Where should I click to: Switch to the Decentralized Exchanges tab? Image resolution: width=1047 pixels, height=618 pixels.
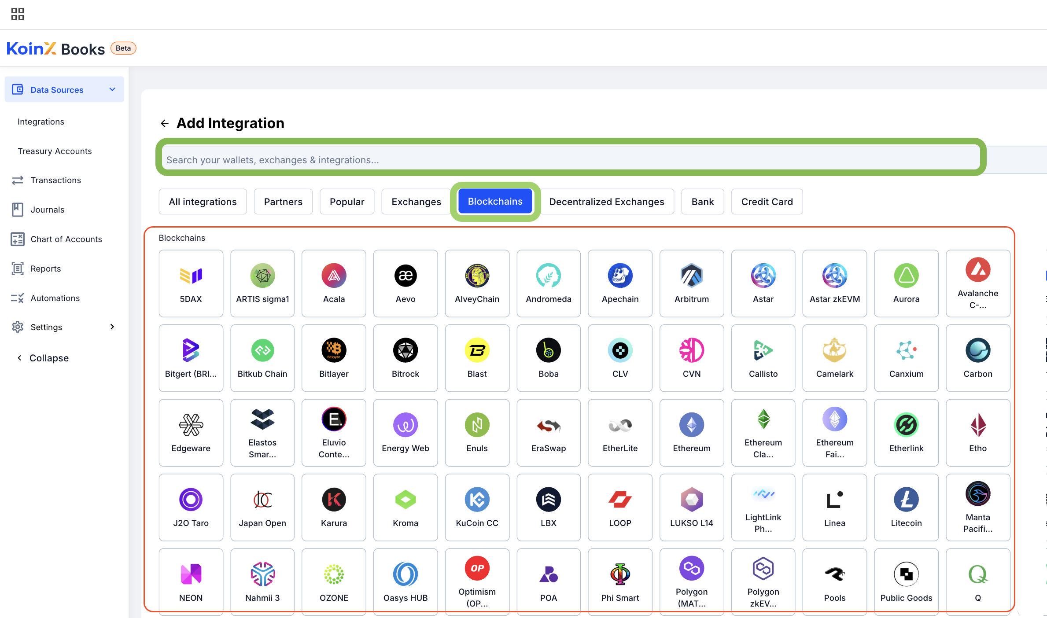click(x=607, y=202)
